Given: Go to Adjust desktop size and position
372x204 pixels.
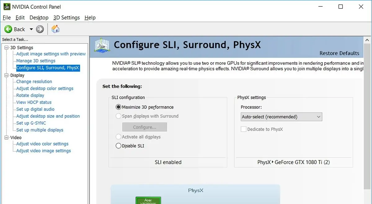Looking at the screenshot, I should click(48, 116).
